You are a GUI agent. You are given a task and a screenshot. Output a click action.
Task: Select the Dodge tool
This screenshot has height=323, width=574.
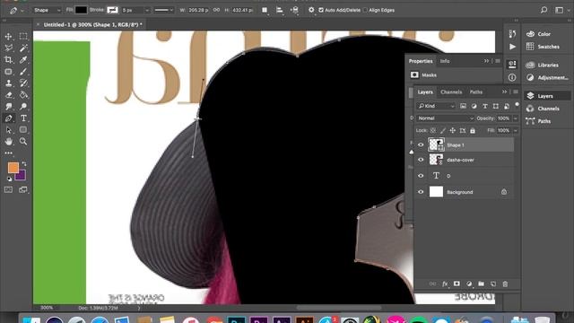[23, 107]
